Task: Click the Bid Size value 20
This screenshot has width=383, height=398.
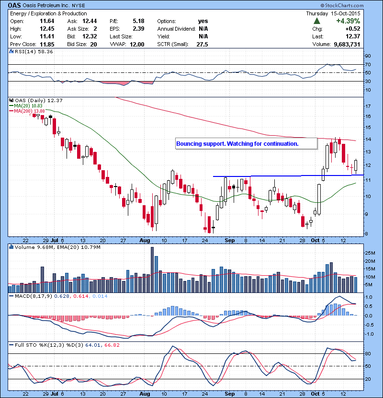Action: [x=93, y=44]
